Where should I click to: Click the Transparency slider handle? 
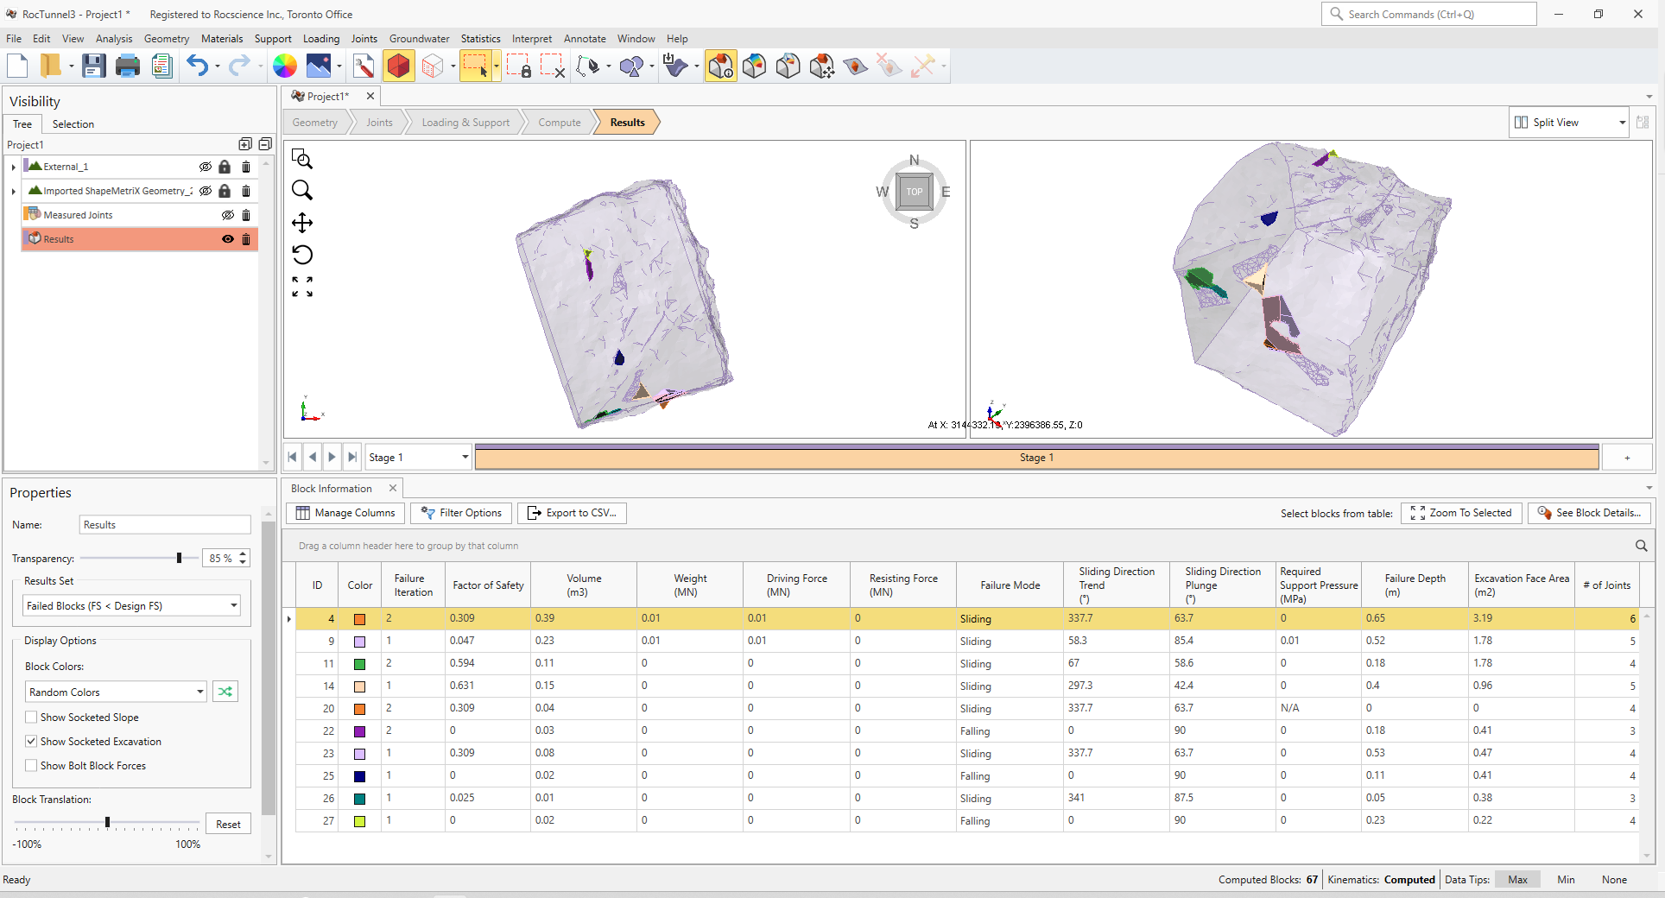179,559
